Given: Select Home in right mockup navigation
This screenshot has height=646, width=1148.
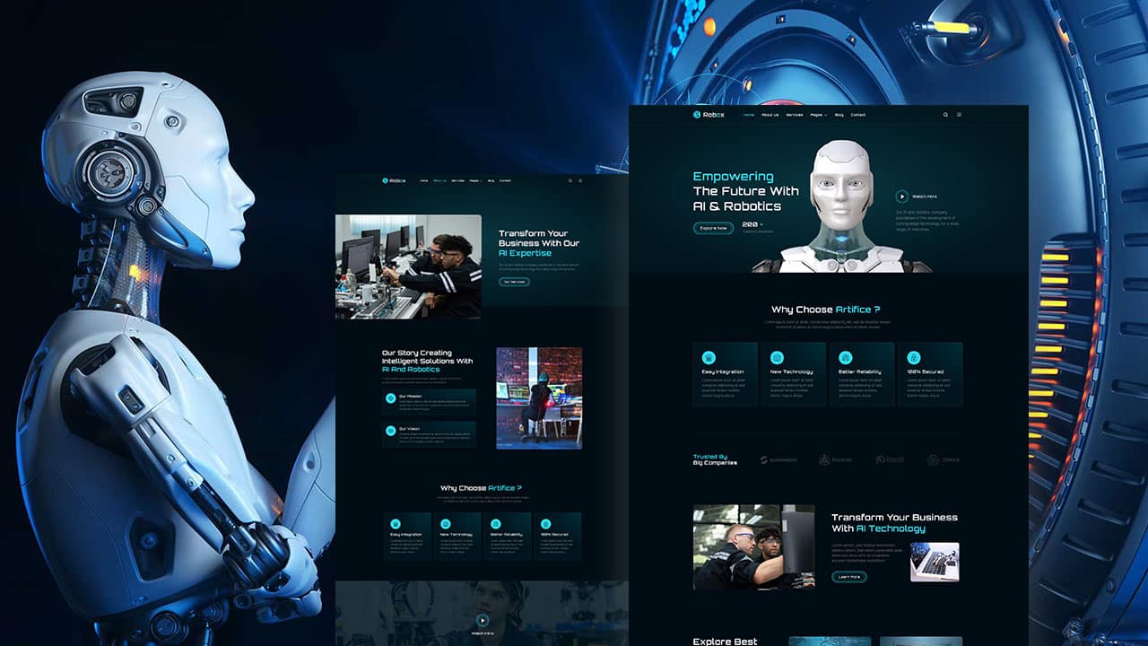Looking at the screenshot, I should click(x=749, y=115).
